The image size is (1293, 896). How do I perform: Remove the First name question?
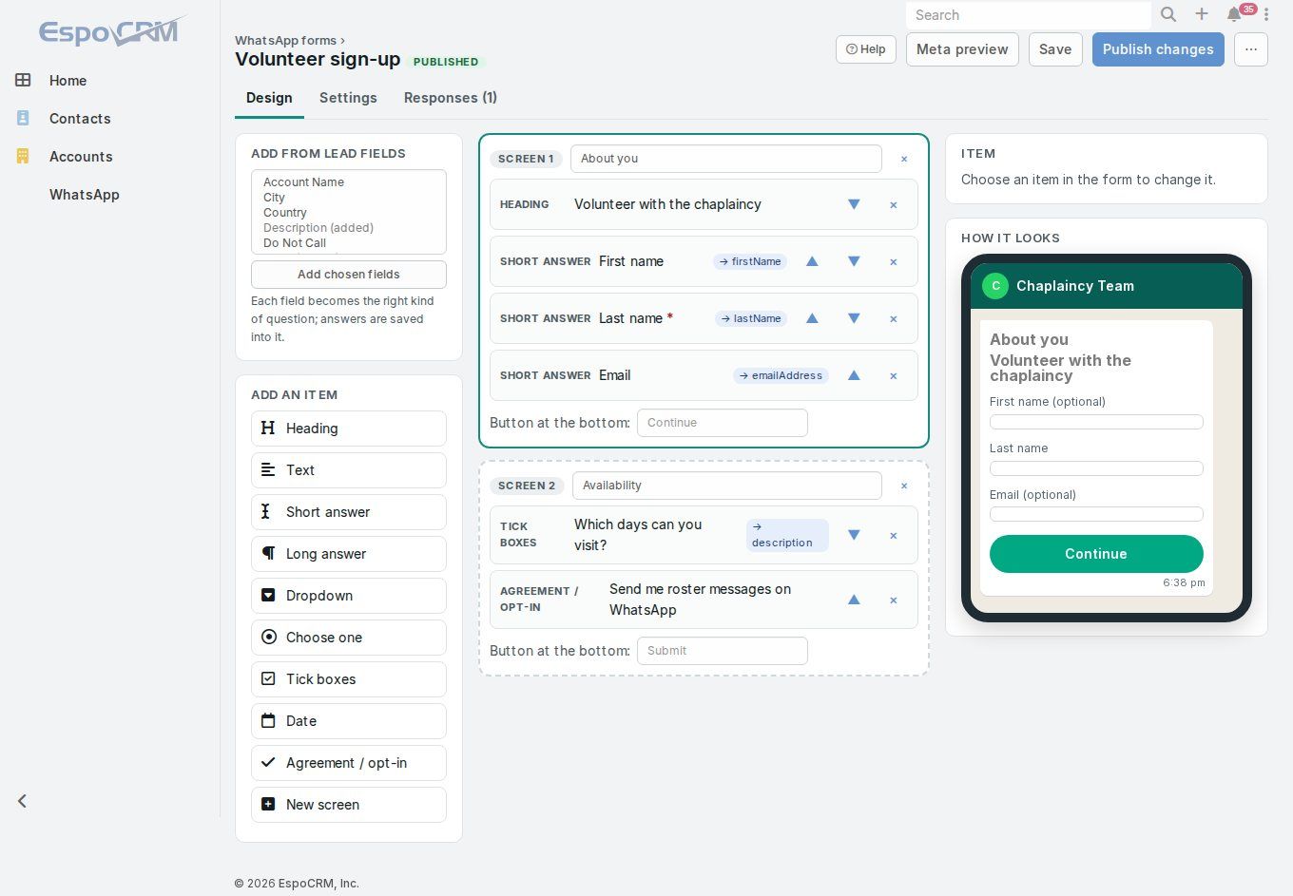pos(893,262)
